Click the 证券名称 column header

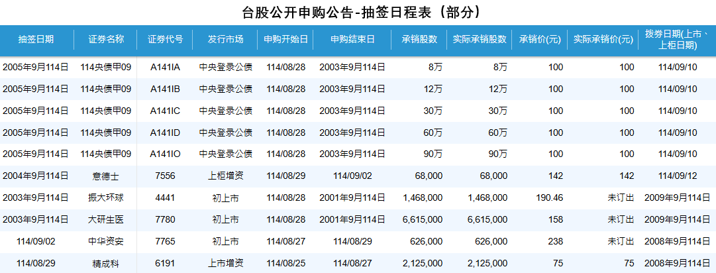click(106, 39)
